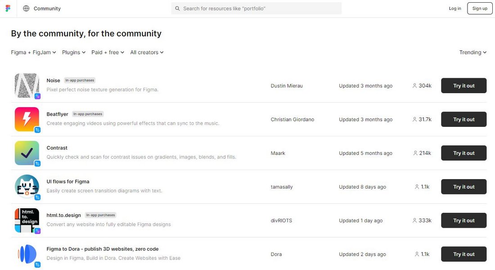The width and height of the screenshot is (495, 270).
Task: Click the Beatflyer users count icon
Action: [414, 119]
